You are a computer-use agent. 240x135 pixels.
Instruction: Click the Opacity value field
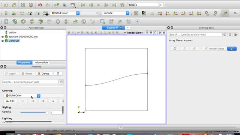(56, 112)
